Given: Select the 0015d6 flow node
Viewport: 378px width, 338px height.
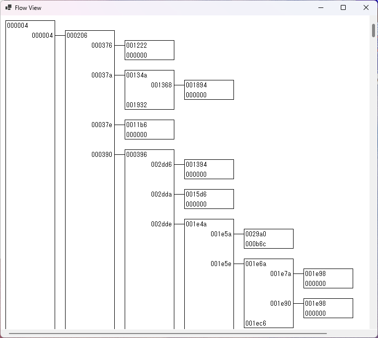Looking at the screenshot, I should tap(209, 199).
